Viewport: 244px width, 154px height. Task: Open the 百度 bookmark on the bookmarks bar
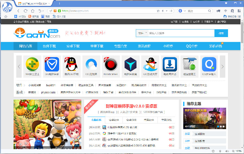[46, 17]
